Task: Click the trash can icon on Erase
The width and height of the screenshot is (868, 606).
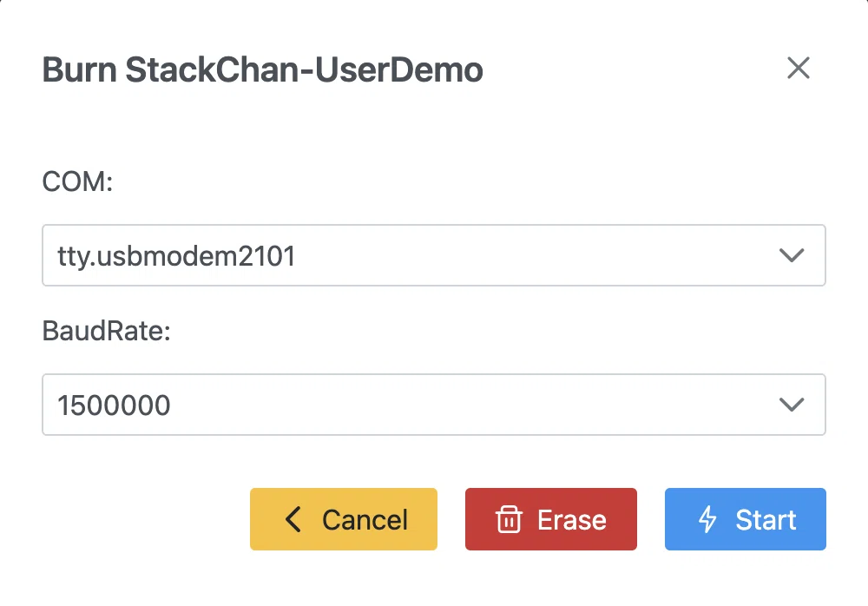Action: coord(508,519)
